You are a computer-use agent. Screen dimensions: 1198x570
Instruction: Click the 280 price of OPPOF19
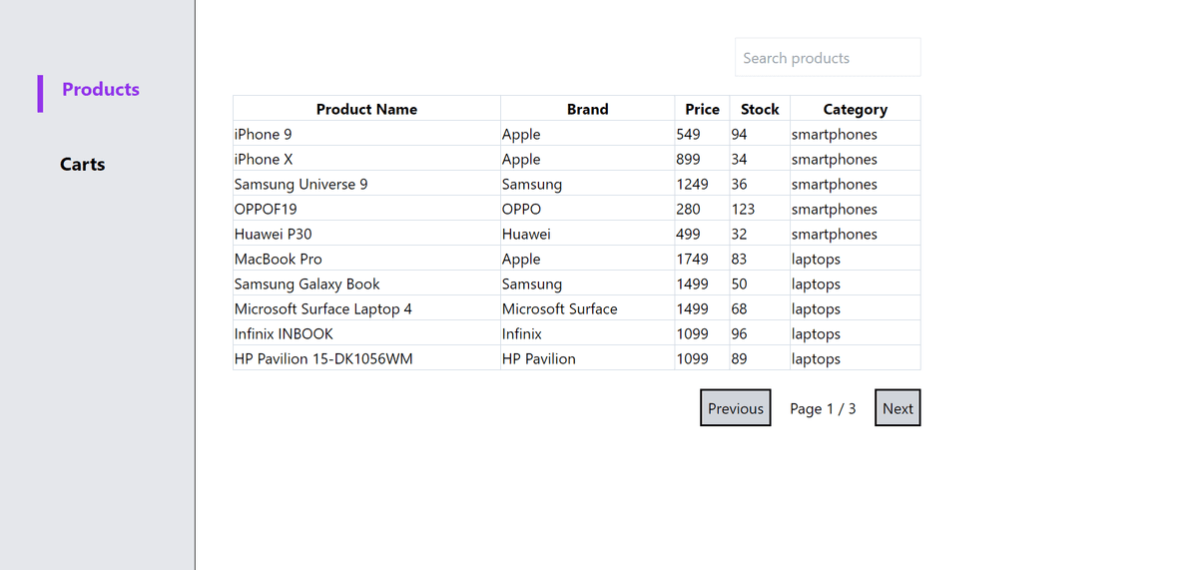tap(688, 209)
